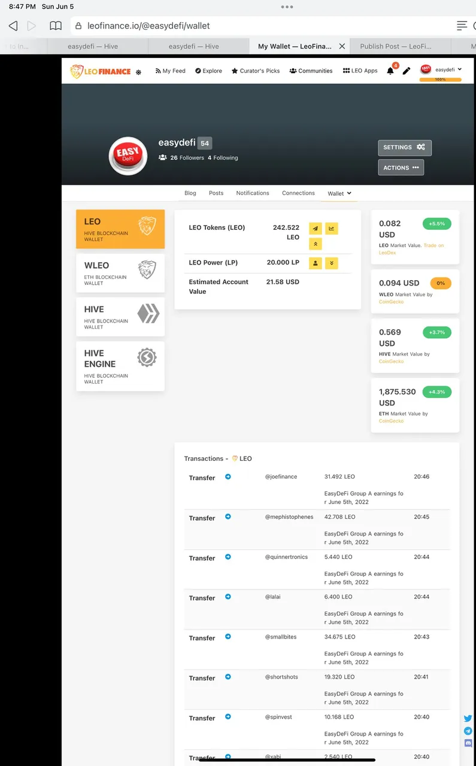This screenshot has height=766, width=476.
Task: Click transfer arrow icon in @lalai row
Action: pyautogui.click(x=228, y=596)
